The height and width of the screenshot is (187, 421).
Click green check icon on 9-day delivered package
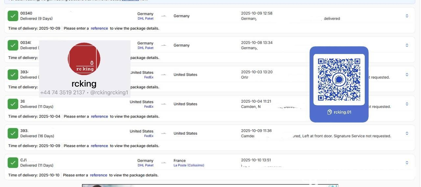[13, 16]
